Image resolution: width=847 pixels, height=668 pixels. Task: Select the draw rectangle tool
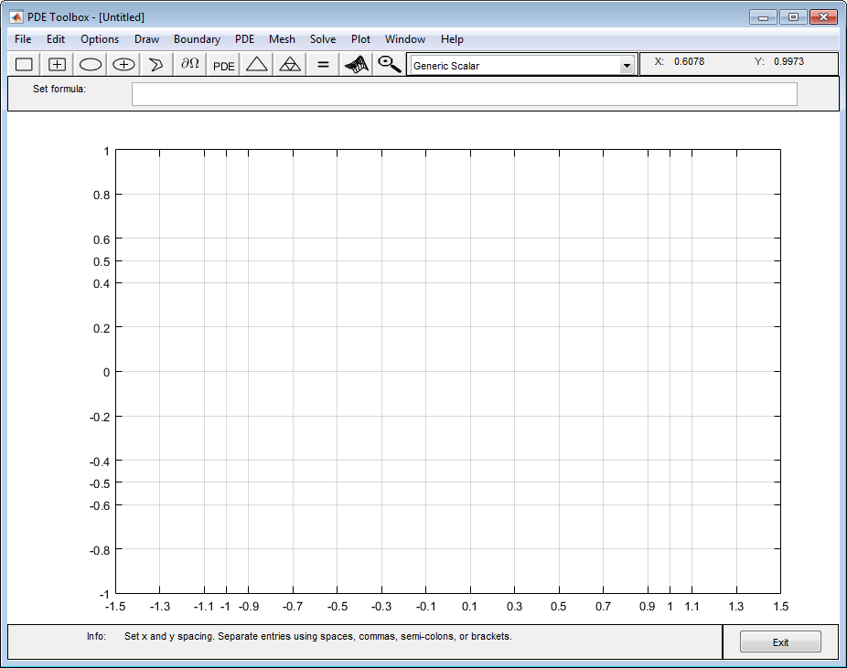(24, 65)
